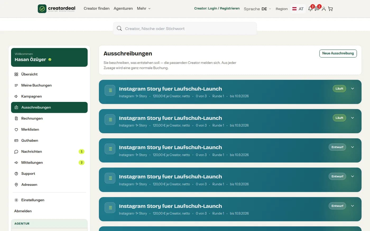The width and height of the screenshot is (370, 231).
Task: Click the Hasan Özüyer welcome banner
Action: 49,57
